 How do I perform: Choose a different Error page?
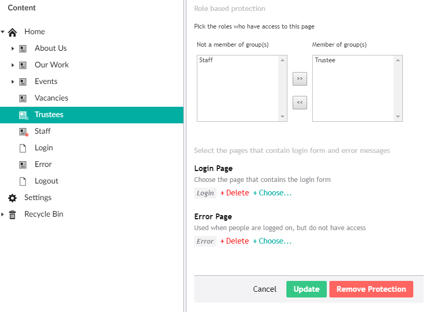pos(272,241)
